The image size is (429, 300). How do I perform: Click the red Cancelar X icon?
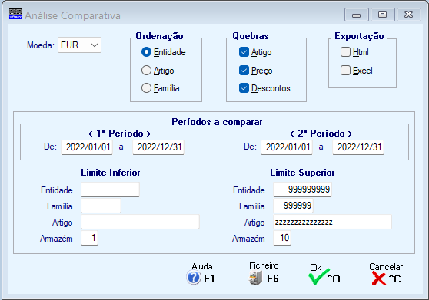[x=379, y=279]
